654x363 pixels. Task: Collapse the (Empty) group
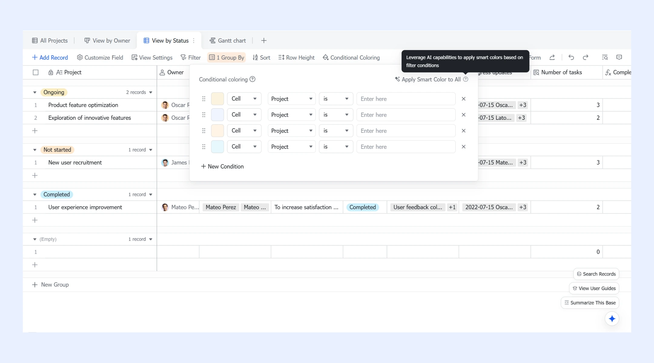[x=35, y=239]
